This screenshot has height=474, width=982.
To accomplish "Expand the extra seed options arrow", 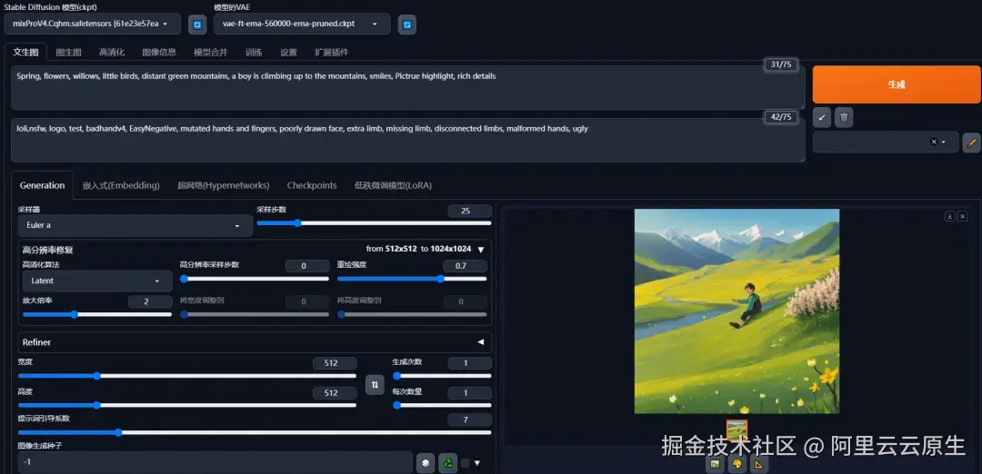I will 477,463.
